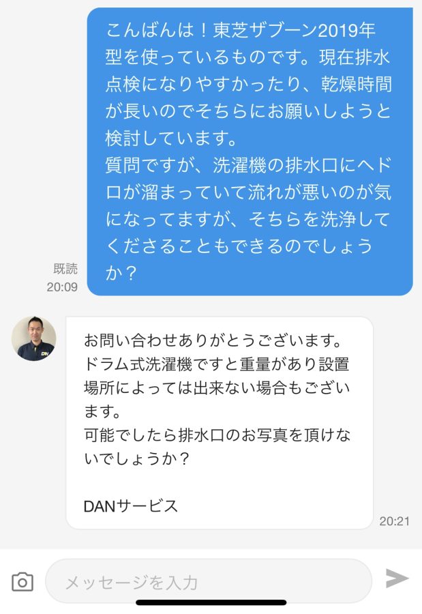Screen dimensions: 422x614
Task: Click the ドラム式洗濯機ですと重量があり line
Action: click(216, 364)
